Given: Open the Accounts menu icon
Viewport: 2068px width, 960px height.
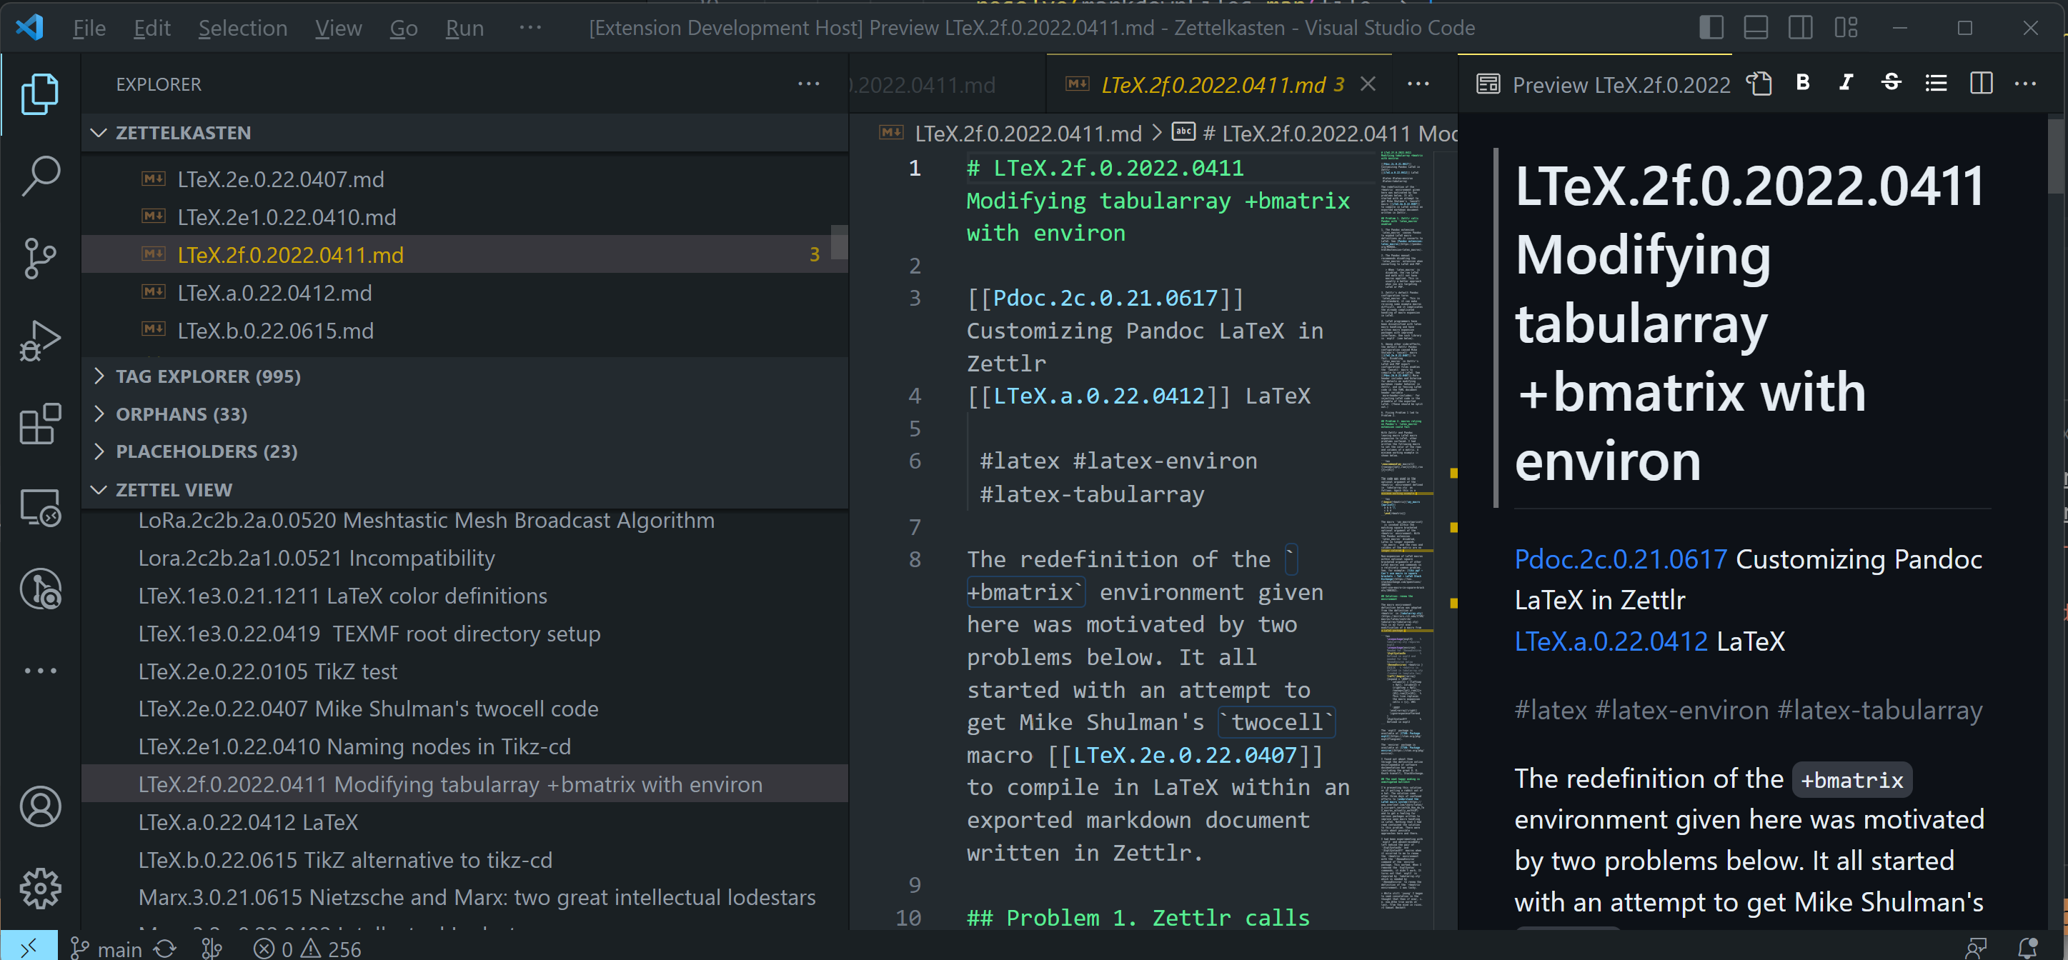Looking at the screenshot, I should [x=40, y=806].
